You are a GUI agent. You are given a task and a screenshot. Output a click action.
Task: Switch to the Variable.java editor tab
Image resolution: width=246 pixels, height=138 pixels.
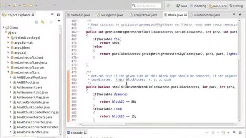tap(78, 15)
